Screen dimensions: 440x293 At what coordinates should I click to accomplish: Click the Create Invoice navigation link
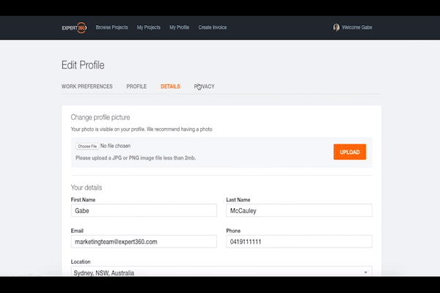pos(212,28)
